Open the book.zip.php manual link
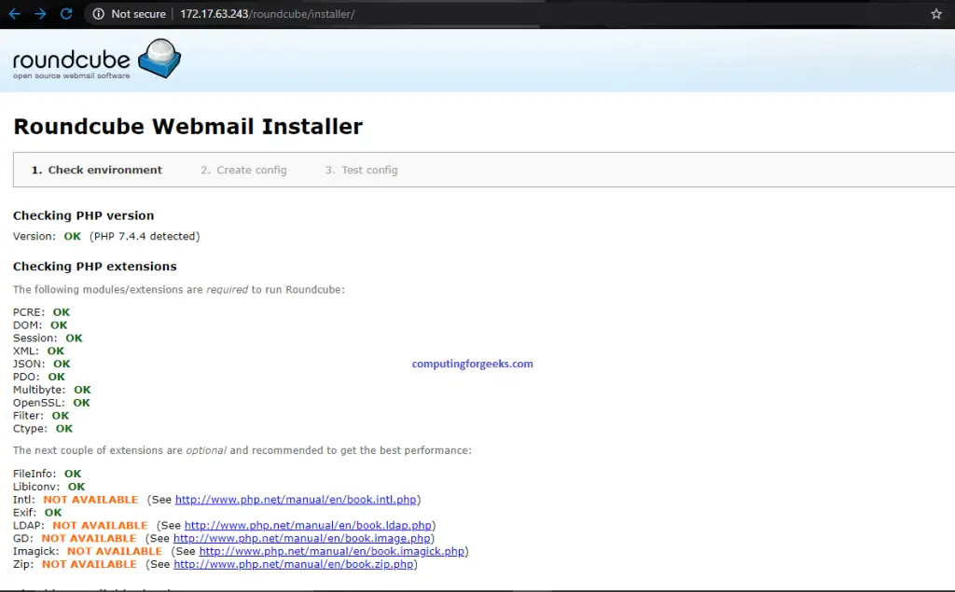Viewport: 955px width, 592px height. coord(294,564)
